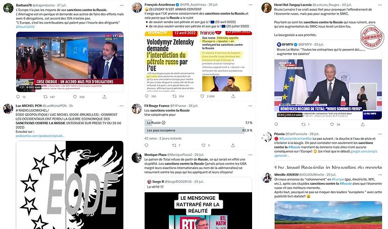Viewport: 388px width, 229px height.
Task: Open more options on Péonia's tweet
Action: click(x=380, y=134)
